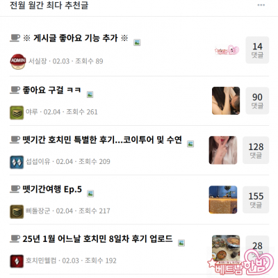Click the 128 댓글 comment count box
The height and width of the screenshot is (278, 278).
pos(256,150)
